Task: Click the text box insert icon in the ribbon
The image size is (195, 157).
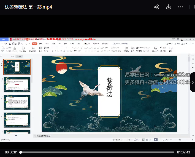Action: click(x=127, y=48)
